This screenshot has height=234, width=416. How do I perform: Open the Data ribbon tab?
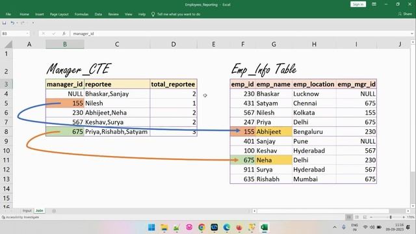98,14
